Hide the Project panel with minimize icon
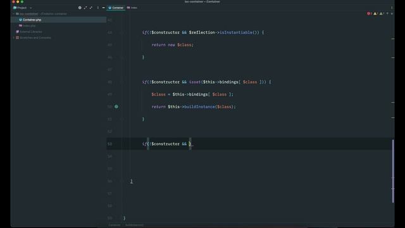405x228 pixels. click(104, 8)
